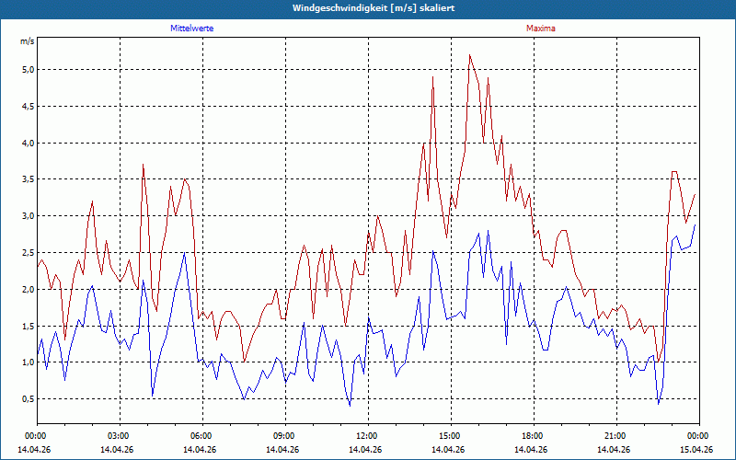Click the 2,5 y-axis value
Viewport: 736px width, 460px height.
(x=29, y=252)
